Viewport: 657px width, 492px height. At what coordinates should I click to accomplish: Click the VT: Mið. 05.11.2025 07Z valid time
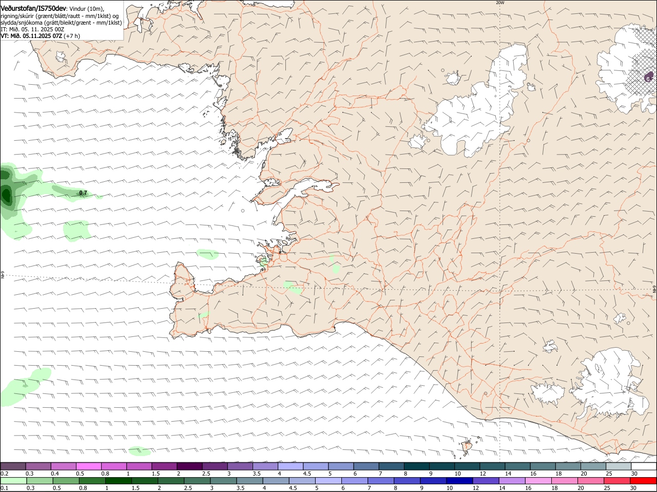[31, 36]
